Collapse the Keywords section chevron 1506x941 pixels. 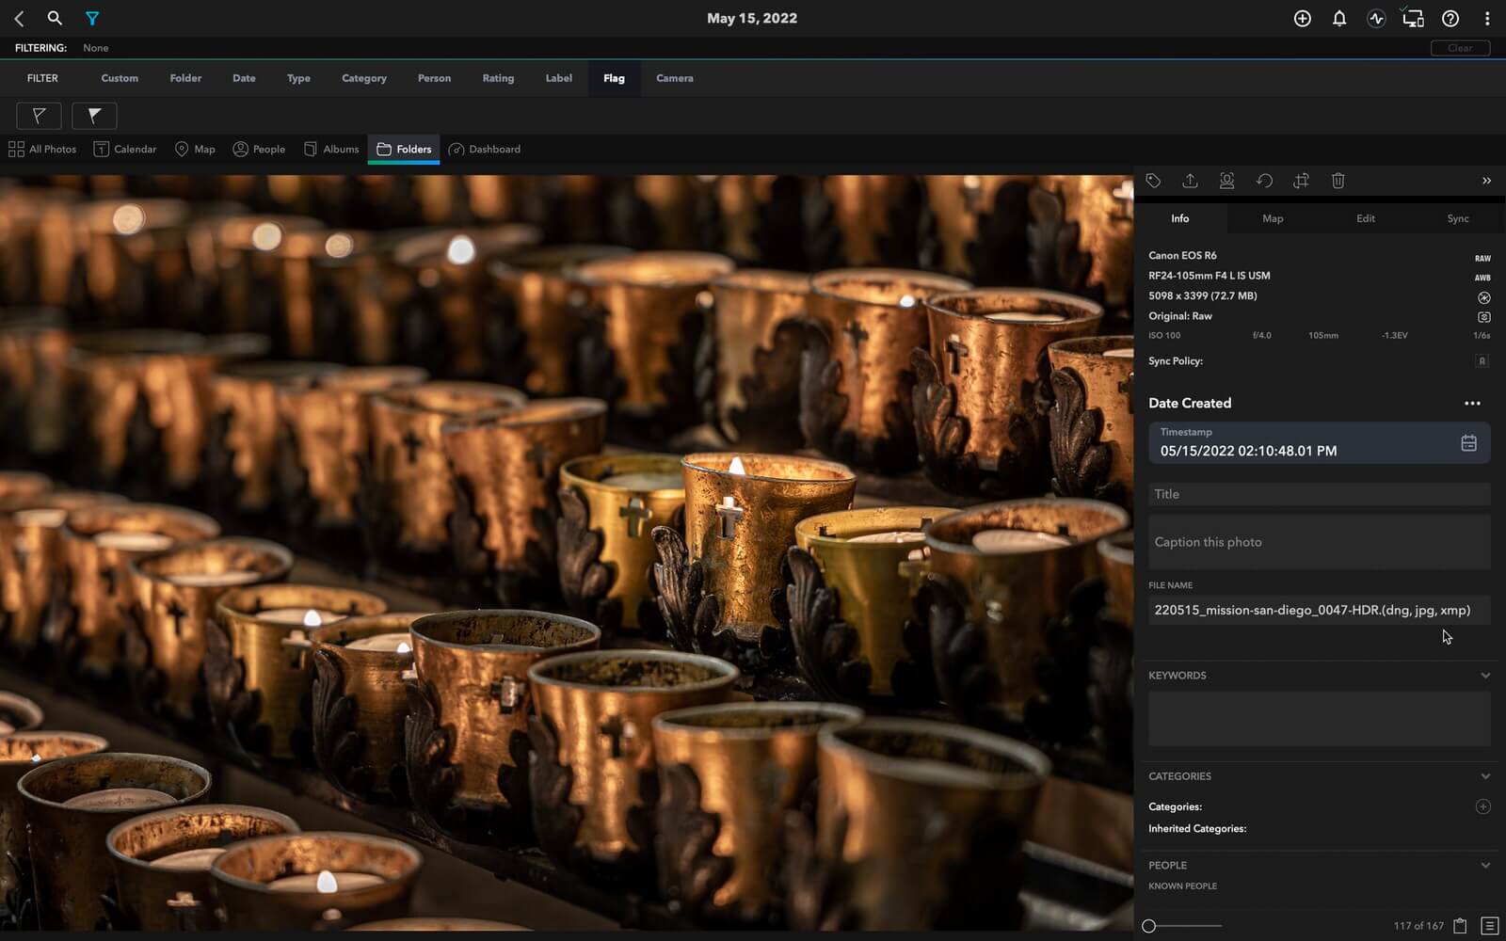pos(1485,676)
